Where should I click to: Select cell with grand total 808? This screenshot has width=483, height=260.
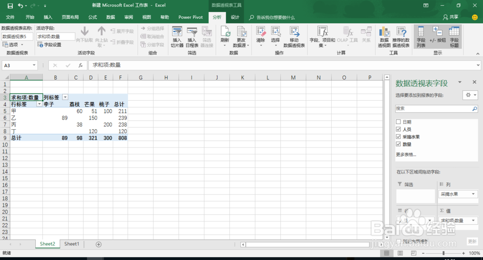coord(120,138)
